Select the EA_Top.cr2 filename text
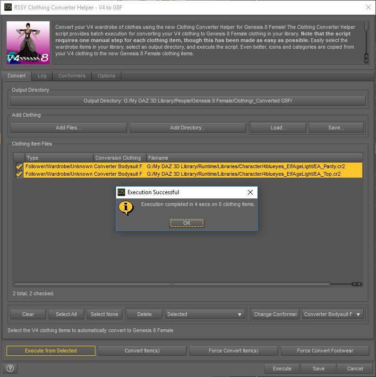The image size is (376, 377). tap(244, 174)
